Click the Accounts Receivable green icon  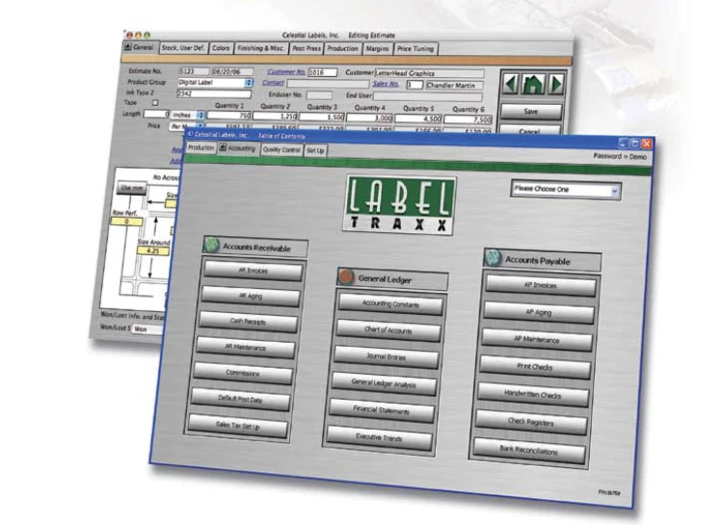pyautogui.click(x=212, y=245)
